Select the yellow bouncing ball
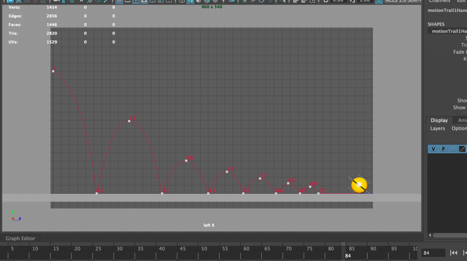The height and width of the screenshot is (261, 467). pos(359,185)
